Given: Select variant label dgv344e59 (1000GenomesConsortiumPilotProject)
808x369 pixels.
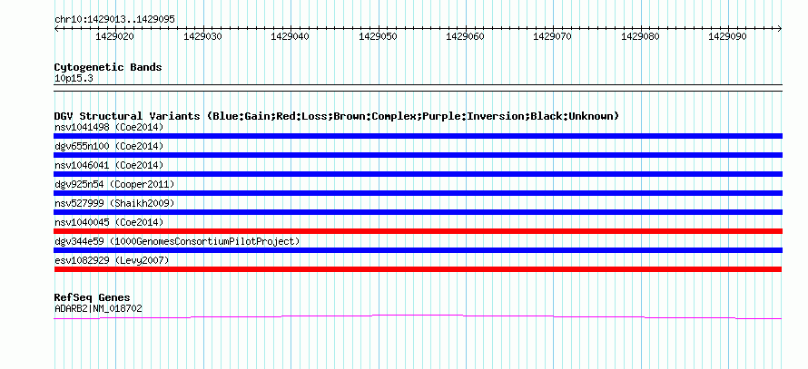Looking at the screenshot, I should [177, 241].
